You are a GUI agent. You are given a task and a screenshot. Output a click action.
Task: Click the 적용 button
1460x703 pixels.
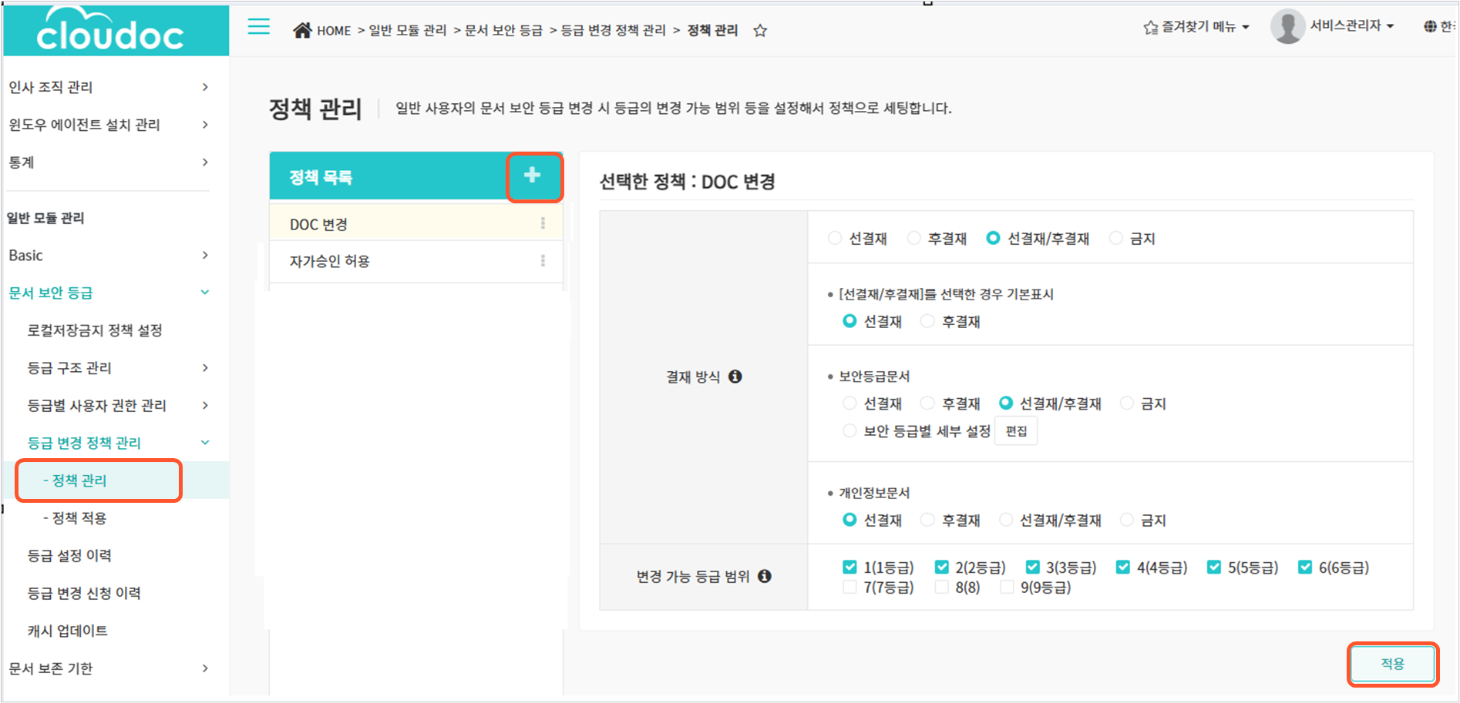(1392, 664)
